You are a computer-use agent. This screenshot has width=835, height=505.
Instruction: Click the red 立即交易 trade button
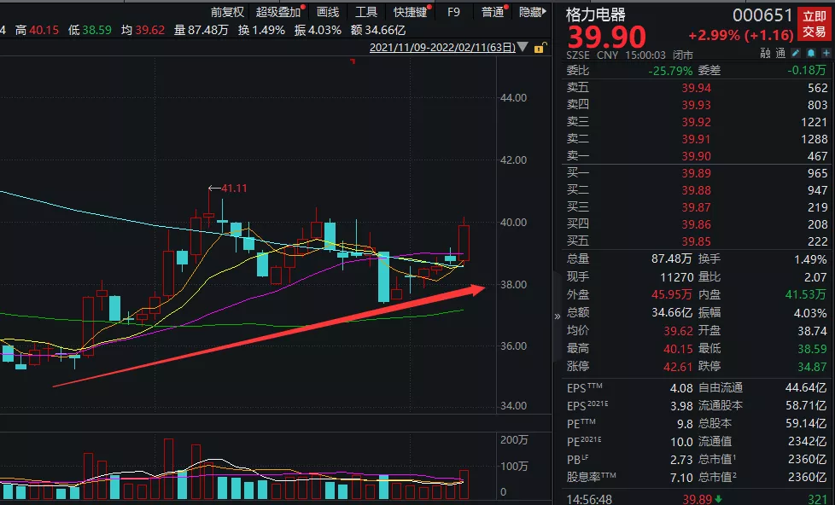coord(815,24)
